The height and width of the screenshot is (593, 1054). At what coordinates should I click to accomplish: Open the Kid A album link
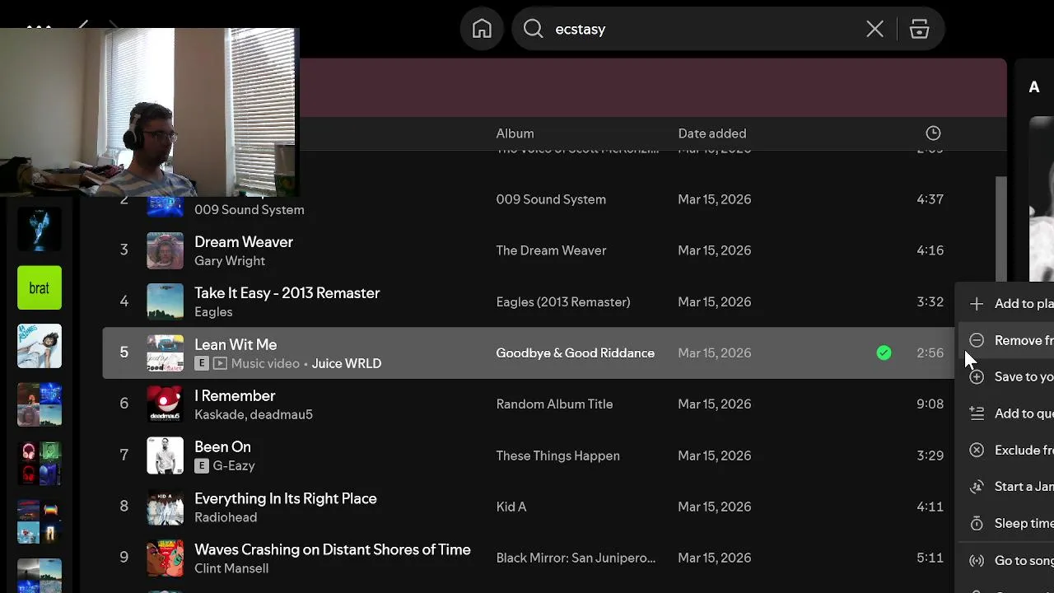click(511, 507)
